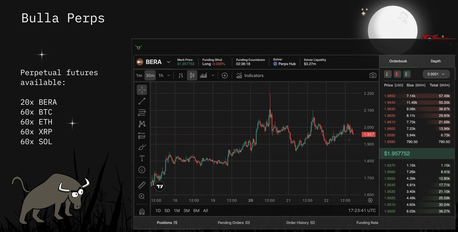The image size is (458, 232).
Task: Click the bid row priced 1.9530
Action: pyautogui.click(x=417, y=192)
